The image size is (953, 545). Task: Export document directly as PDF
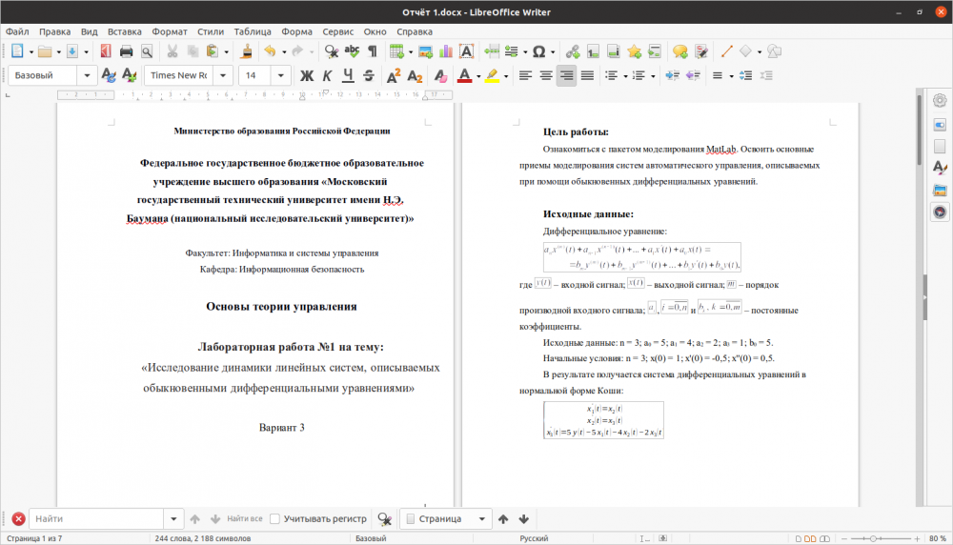point(104,51)
